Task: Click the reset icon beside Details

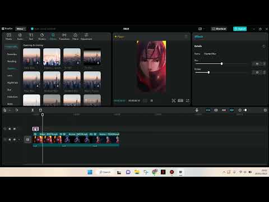Action: (x=263, y=46)
